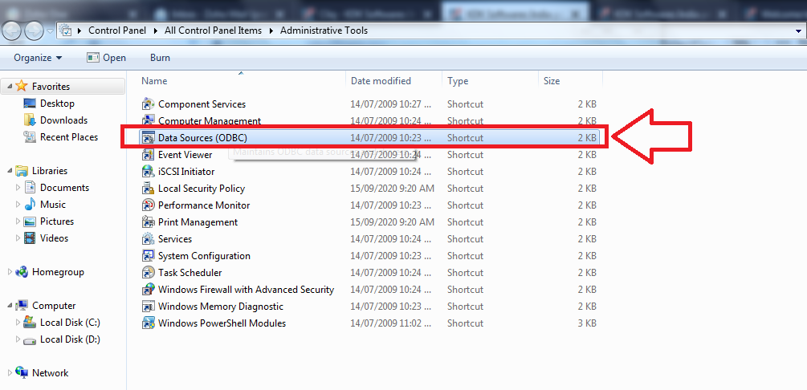807x390 pixels.
Task: Collapse the Libraries section
Action: coord(10,171)
